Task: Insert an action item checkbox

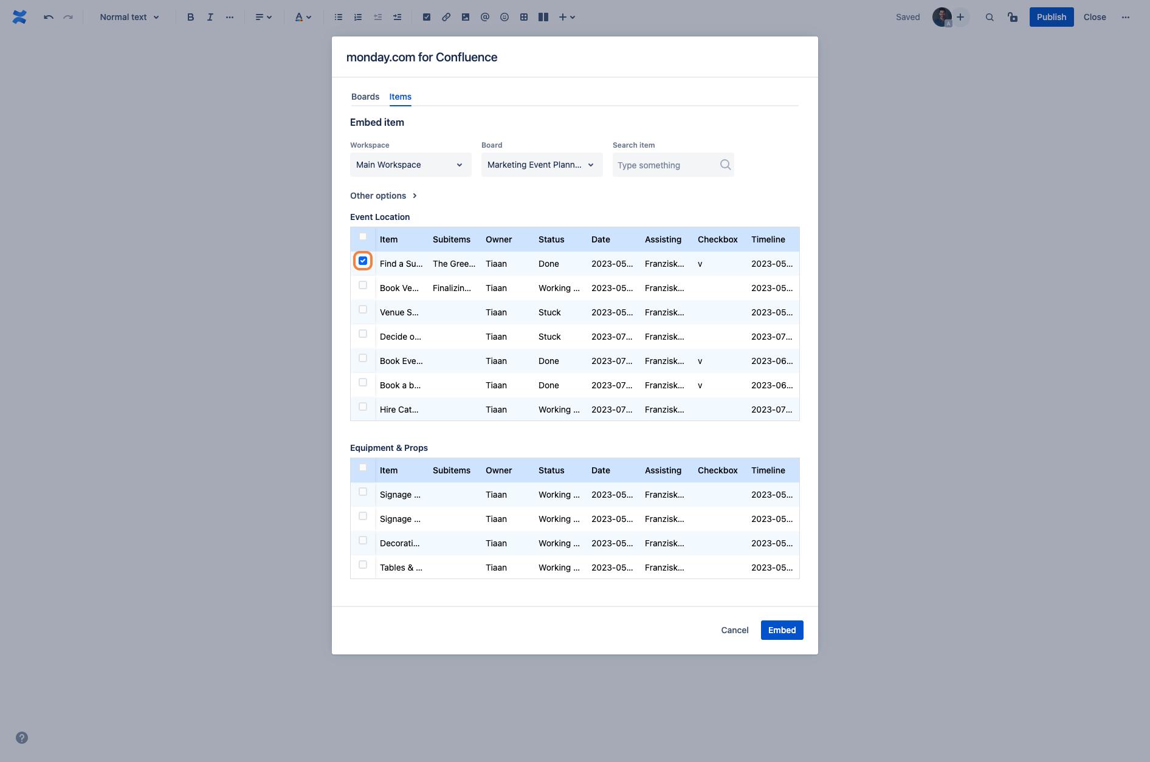Action: (x=427, y=17)
